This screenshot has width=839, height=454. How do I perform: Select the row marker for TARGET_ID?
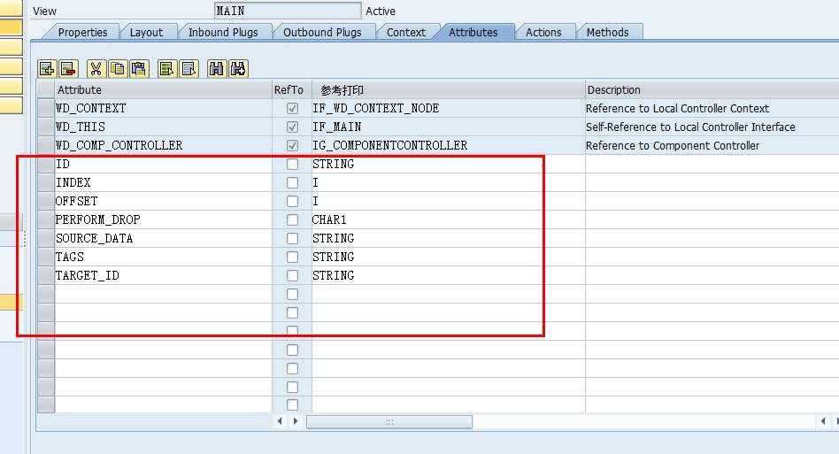pyautogui.click(x=46, y=275)
